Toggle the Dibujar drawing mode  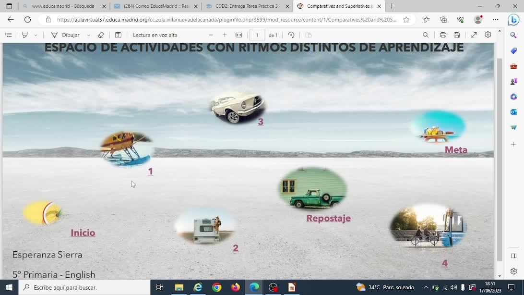(x=65, y=35)
